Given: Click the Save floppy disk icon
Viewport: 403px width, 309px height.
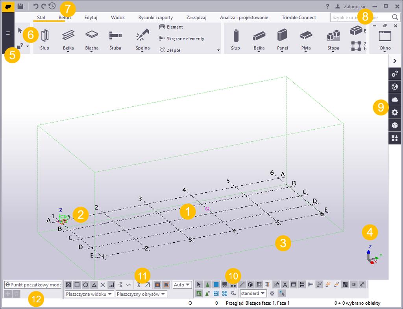Looking at the screenshot, I should [20, 6].
